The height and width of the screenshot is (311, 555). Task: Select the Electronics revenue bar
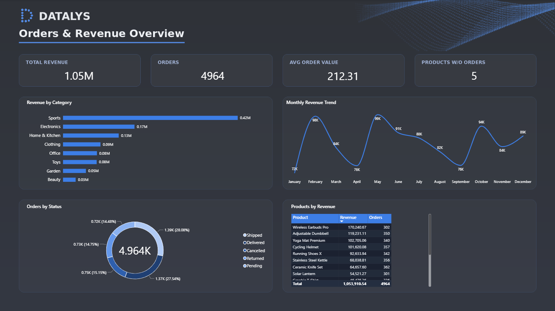click(99, 127)
